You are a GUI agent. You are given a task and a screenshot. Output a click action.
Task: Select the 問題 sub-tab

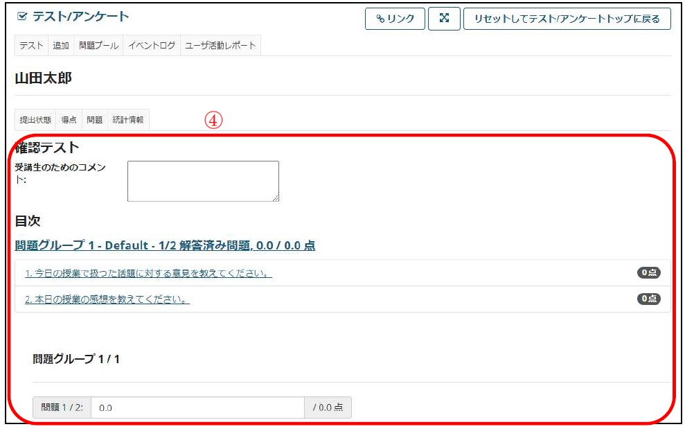[95, 120]
